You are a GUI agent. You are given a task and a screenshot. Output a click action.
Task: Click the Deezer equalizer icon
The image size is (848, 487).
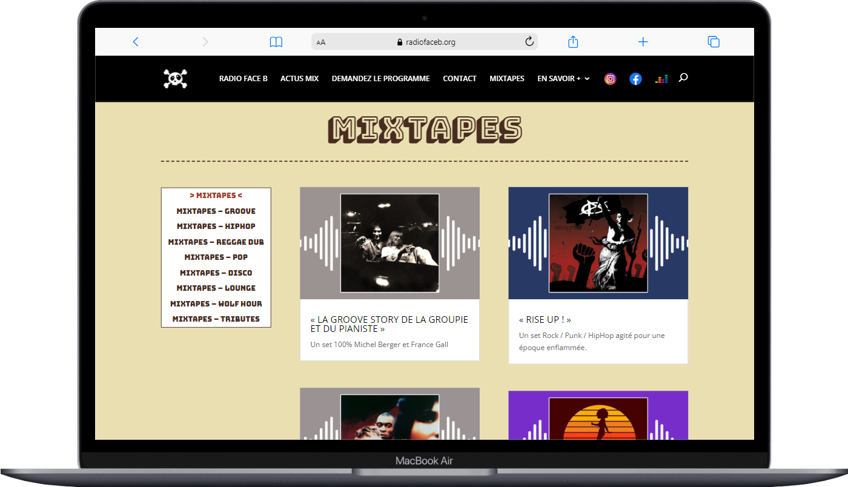(x=661, y=79)
